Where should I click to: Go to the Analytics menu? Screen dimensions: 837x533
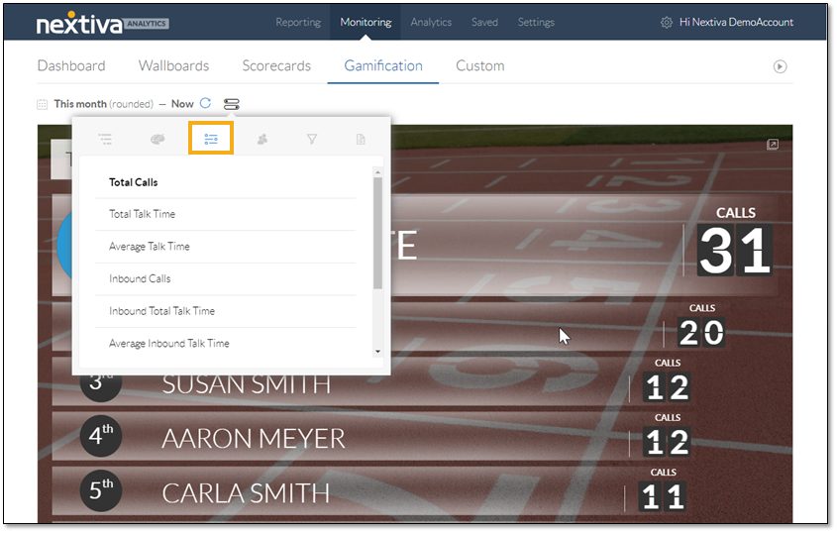pos(431,23)
